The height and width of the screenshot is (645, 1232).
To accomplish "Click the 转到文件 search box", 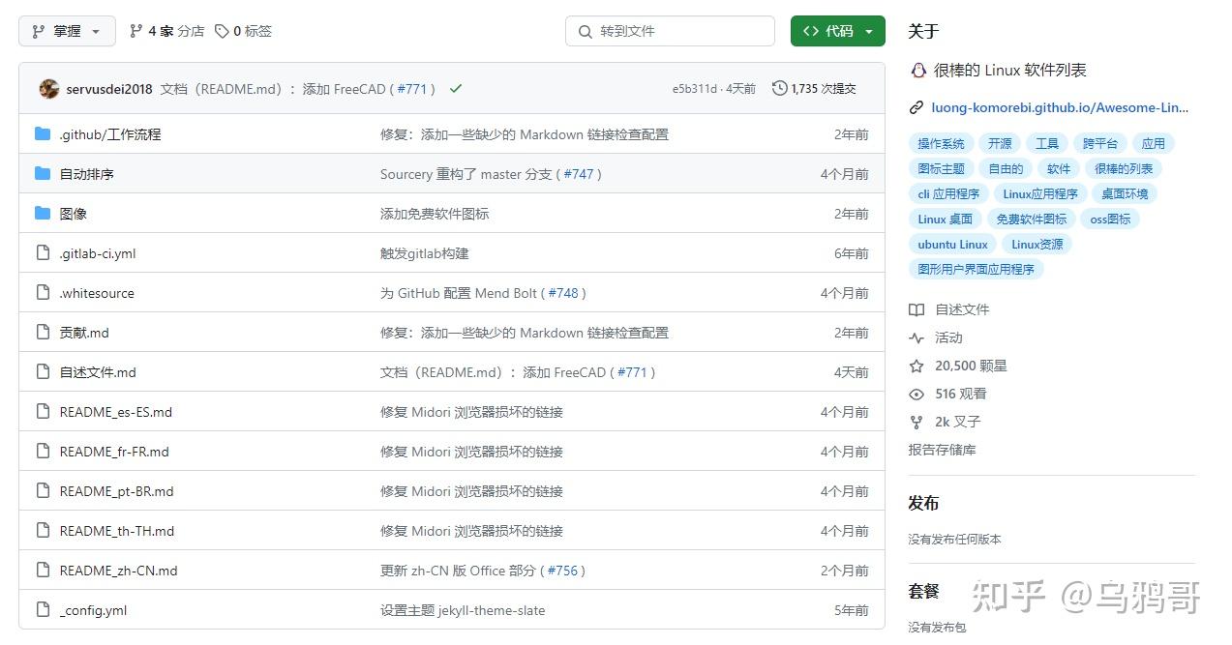I will (x=670, y=30).
